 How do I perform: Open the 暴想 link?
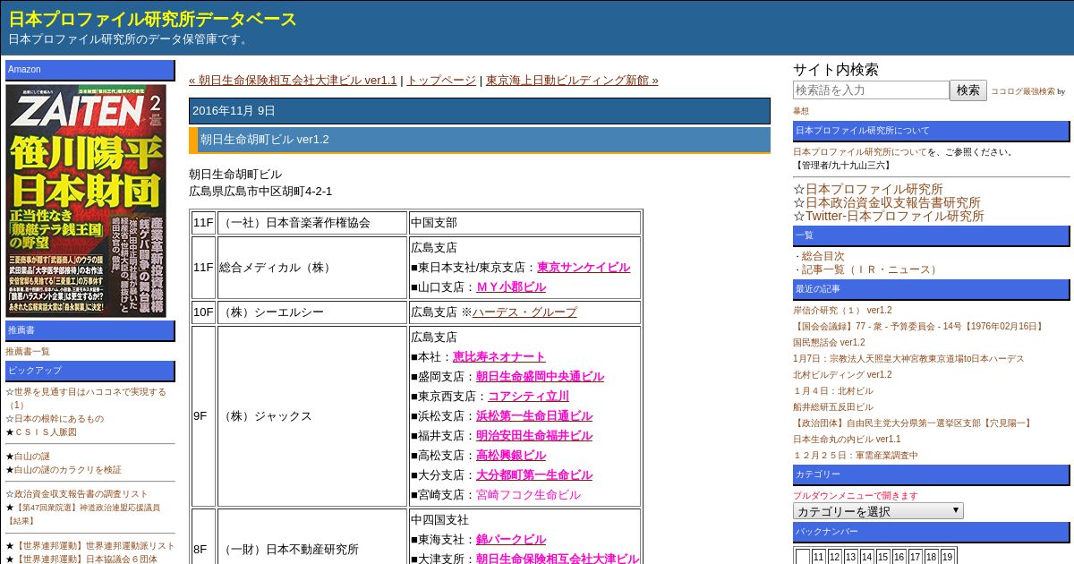pos(801,111)
